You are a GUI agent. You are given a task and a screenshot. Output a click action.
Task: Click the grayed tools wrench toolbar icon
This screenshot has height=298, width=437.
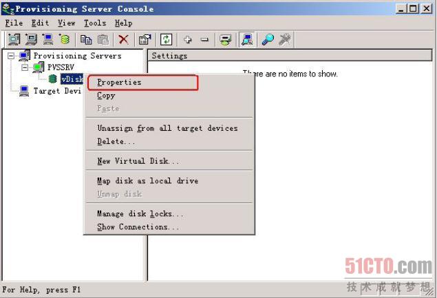284,40
